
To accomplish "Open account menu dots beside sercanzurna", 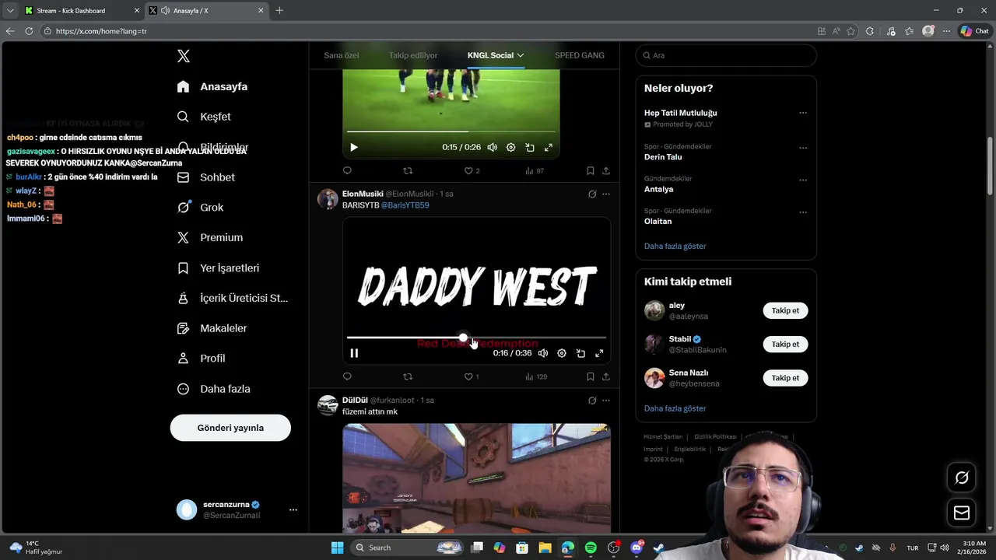I will point(293,510).
